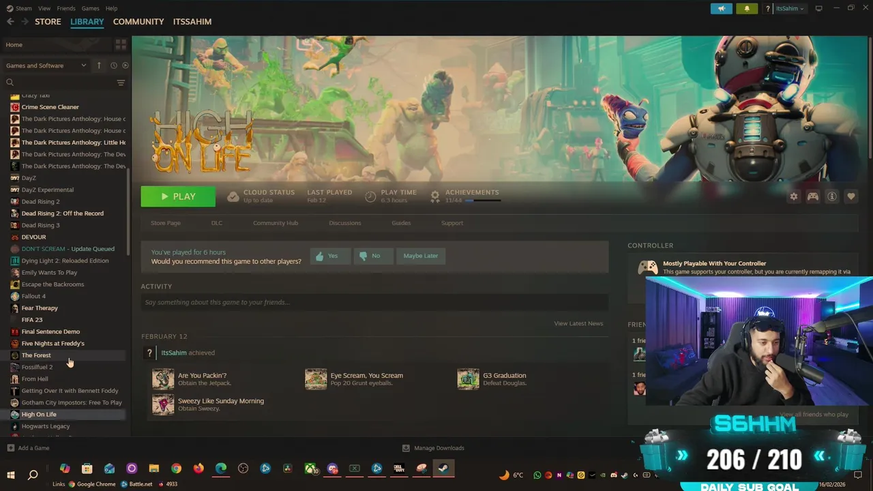Open the Discussions link
This screenshot has height=491, width=873.
(x=345, y=223)
